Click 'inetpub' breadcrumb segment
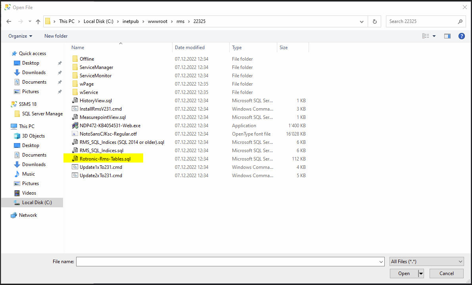The image size is (472, 285). point(130,21)
